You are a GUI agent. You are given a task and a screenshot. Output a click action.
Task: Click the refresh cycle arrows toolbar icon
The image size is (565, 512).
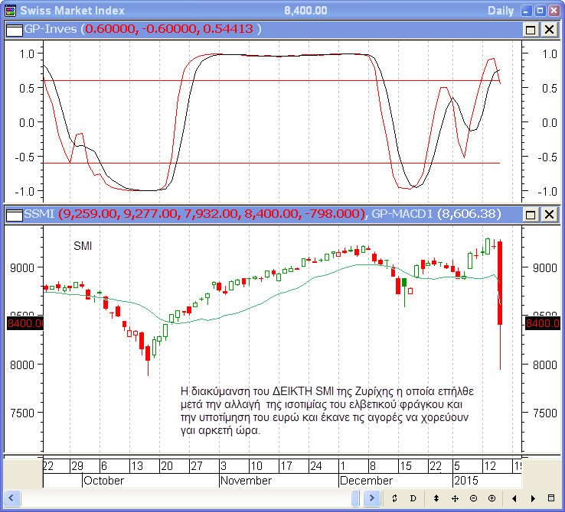tap(394, 498)
